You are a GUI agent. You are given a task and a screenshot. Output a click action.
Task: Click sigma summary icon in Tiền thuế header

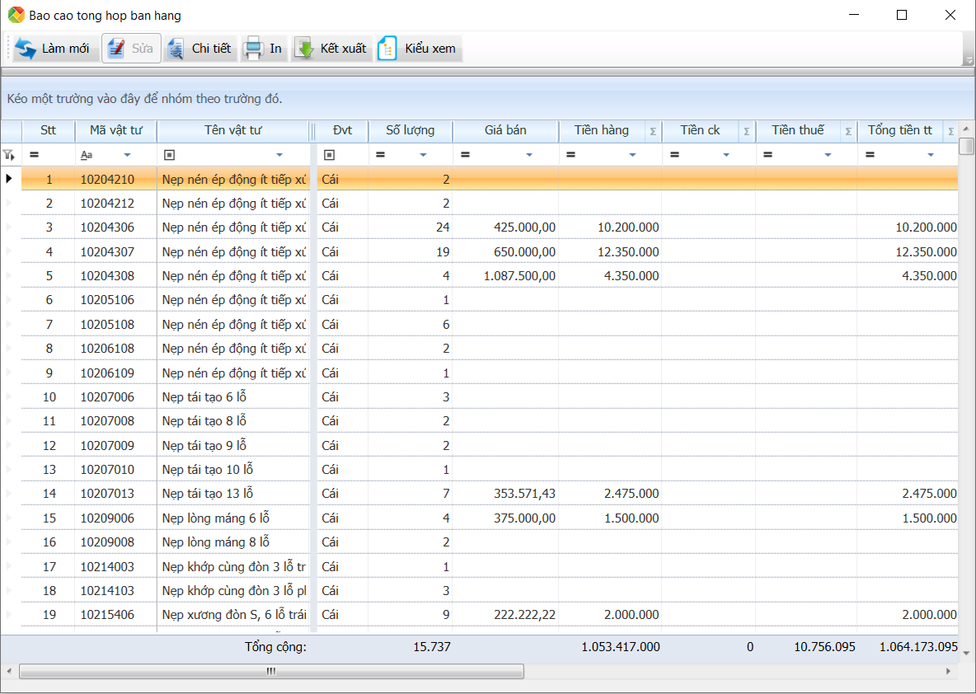[x=848, y=131]
